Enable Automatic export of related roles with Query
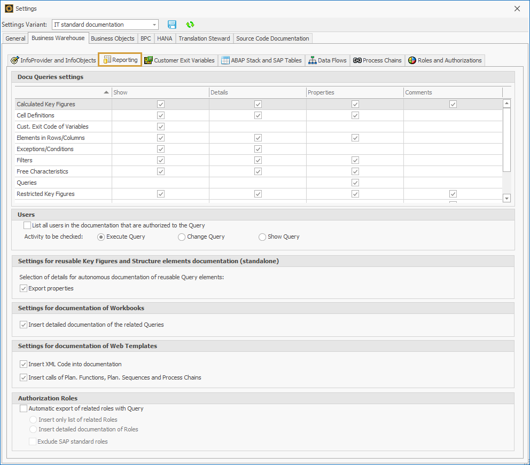 point(24,408)
